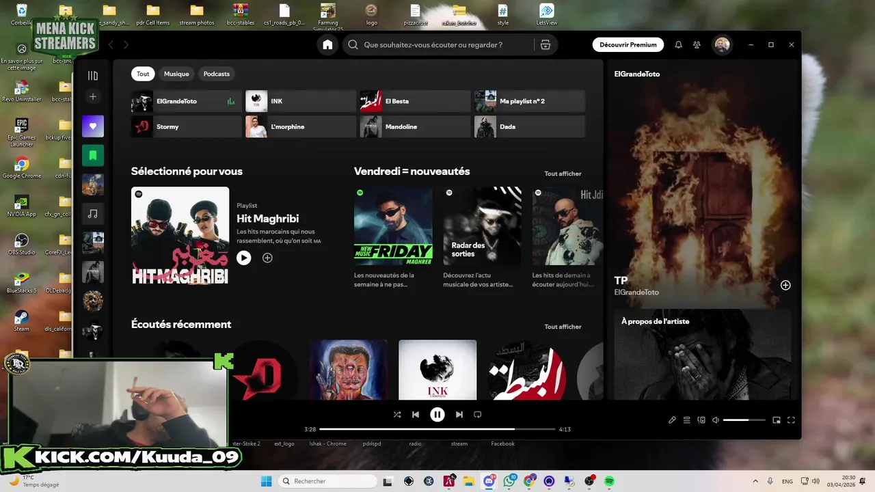875x492 pixels.
Task: Expand Your Library sidebar icon
Action: pos(93,75)
